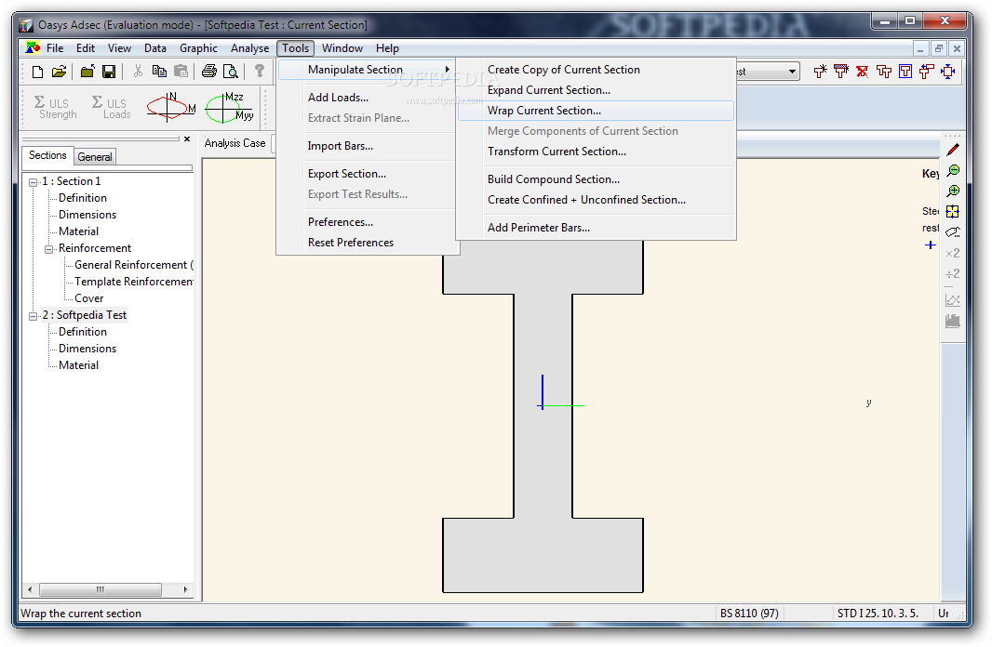Viewport: 992px width, 647px height.
Task: Click the wrap section boxed-T icon
Action: 905,72
